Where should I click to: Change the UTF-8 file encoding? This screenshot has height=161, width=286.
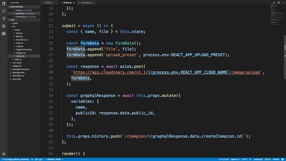[244, 159]
